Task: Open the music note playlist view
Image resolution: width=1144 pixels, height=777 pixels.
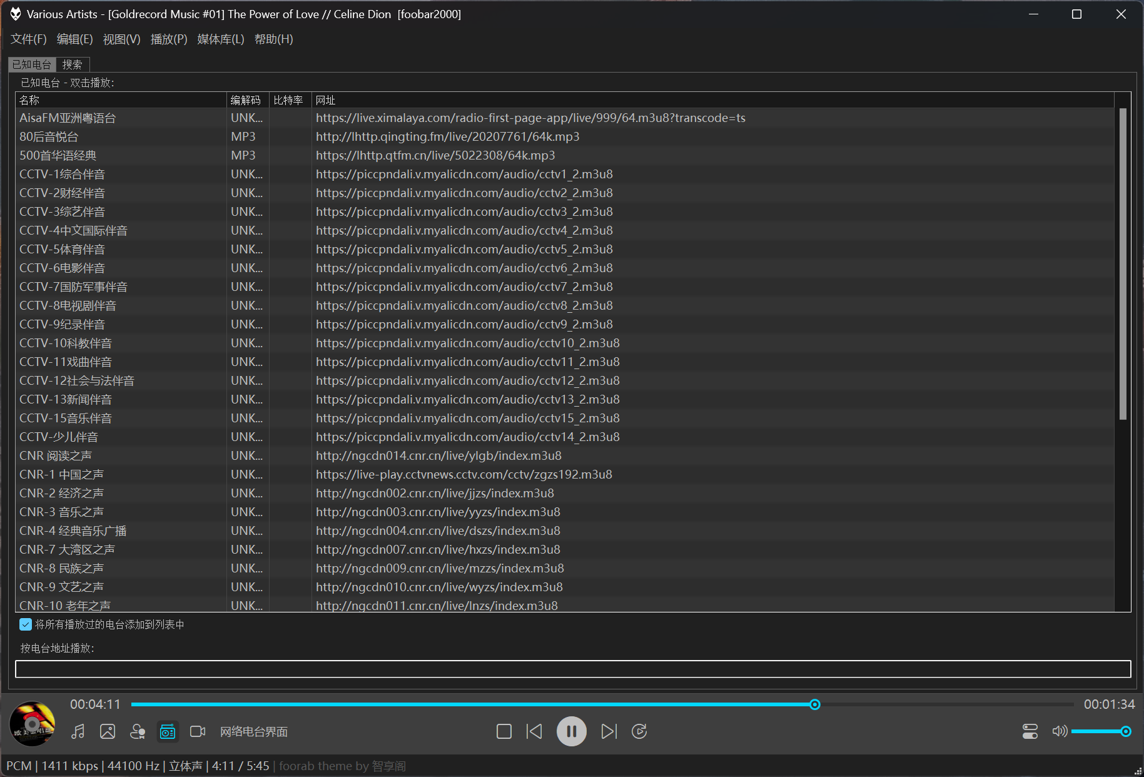Action: (78, 731)
